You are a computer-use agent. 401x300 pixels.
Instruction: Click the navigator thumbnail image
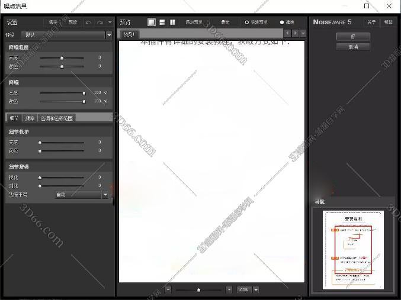pos(353,250)
